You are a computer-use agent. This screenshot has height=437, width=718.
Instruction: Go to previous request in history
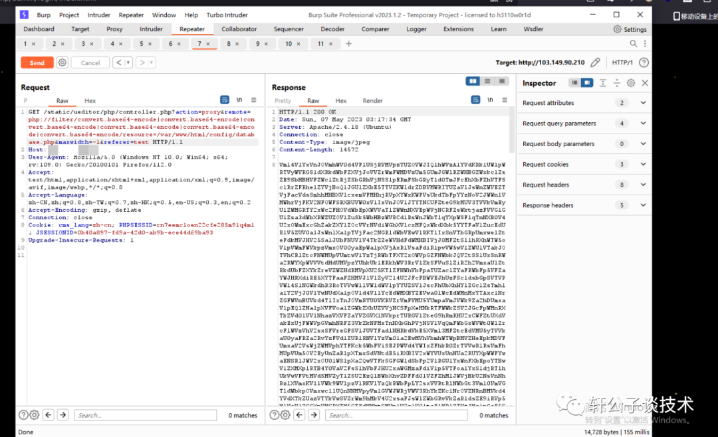pos(118,62)
